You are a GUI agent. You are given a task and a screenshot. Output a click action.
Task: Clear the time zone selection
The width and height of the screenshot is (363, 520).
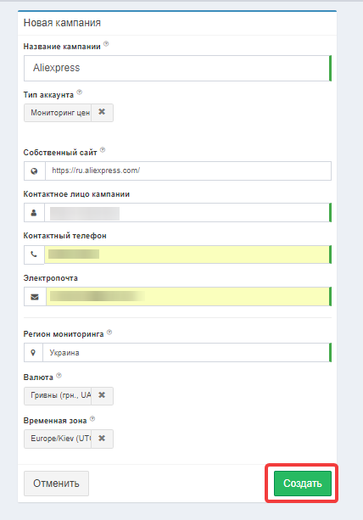coord(102,439)
